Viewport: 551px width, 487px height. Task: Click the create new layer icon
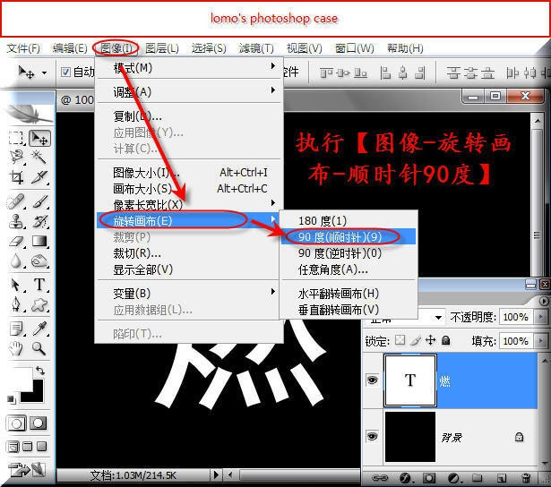click(502, 478)
